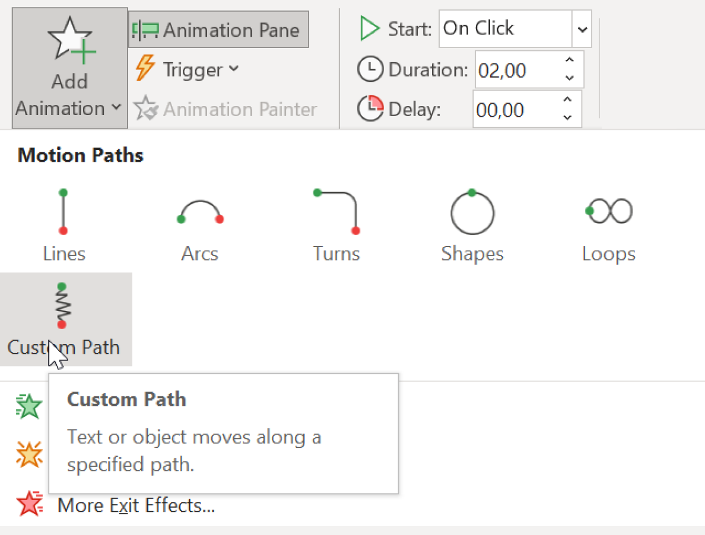Apply the Arcs motion path
Screen dimensions: 705x535
point(200,225)
